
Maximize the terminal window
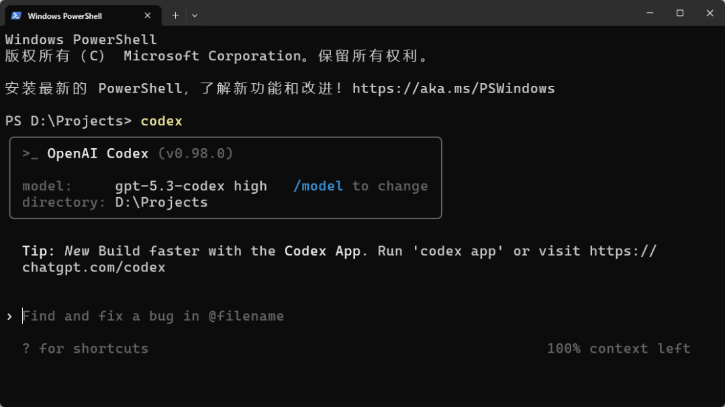(680, 13)
